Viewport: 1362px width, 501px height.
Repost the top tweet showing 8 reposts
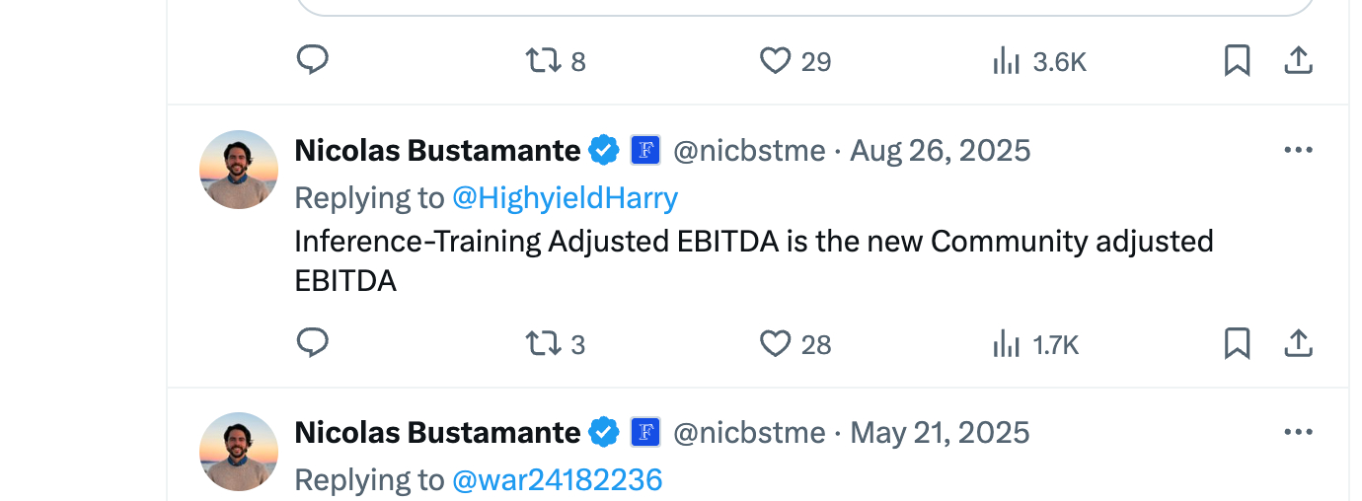click(x=542, y=61)
